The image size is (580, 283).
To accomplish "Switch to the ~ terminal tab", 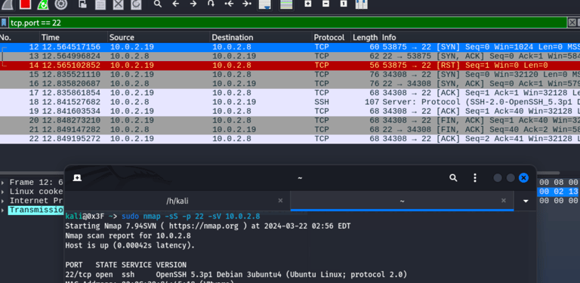I will [x=402, y=201].
